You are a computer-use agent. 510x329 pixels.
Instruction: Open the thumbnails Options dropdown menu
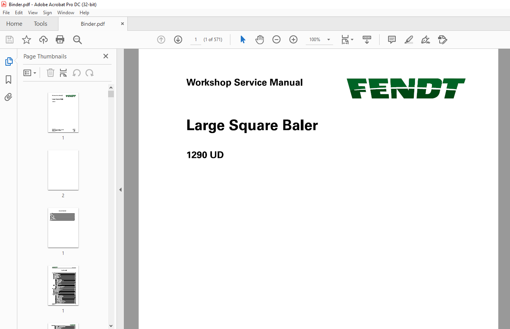(x=30, y=73)
